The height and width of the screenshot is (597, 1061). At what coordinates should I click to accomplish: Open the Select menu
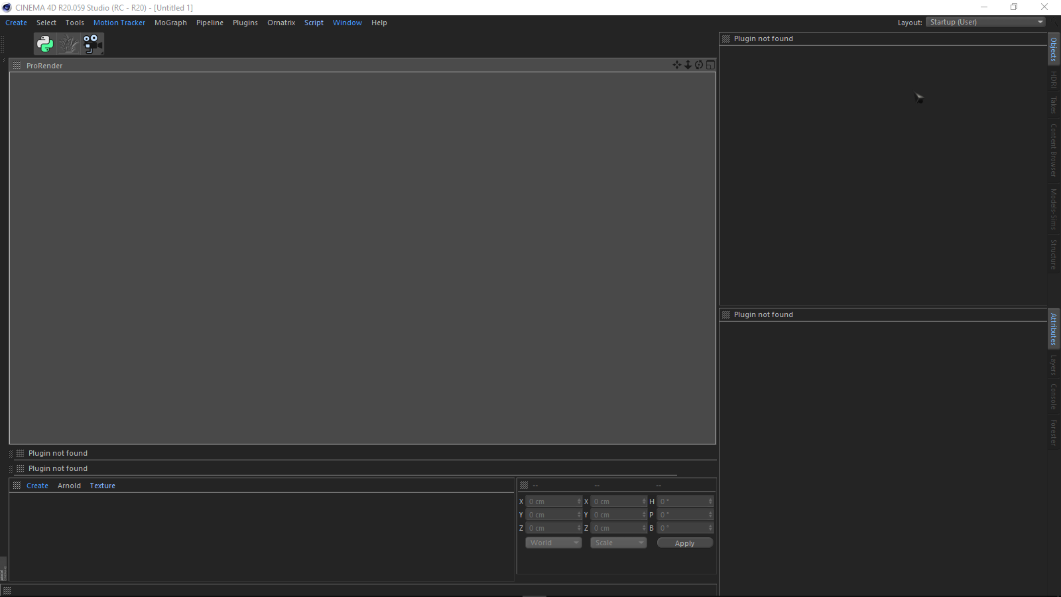coord(46,23)
